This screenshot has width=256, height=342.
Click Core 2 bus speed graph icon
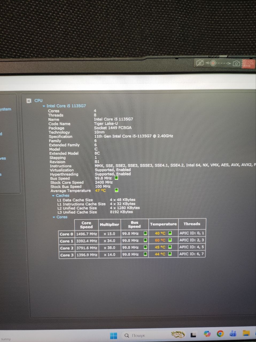tap(145, 247)
